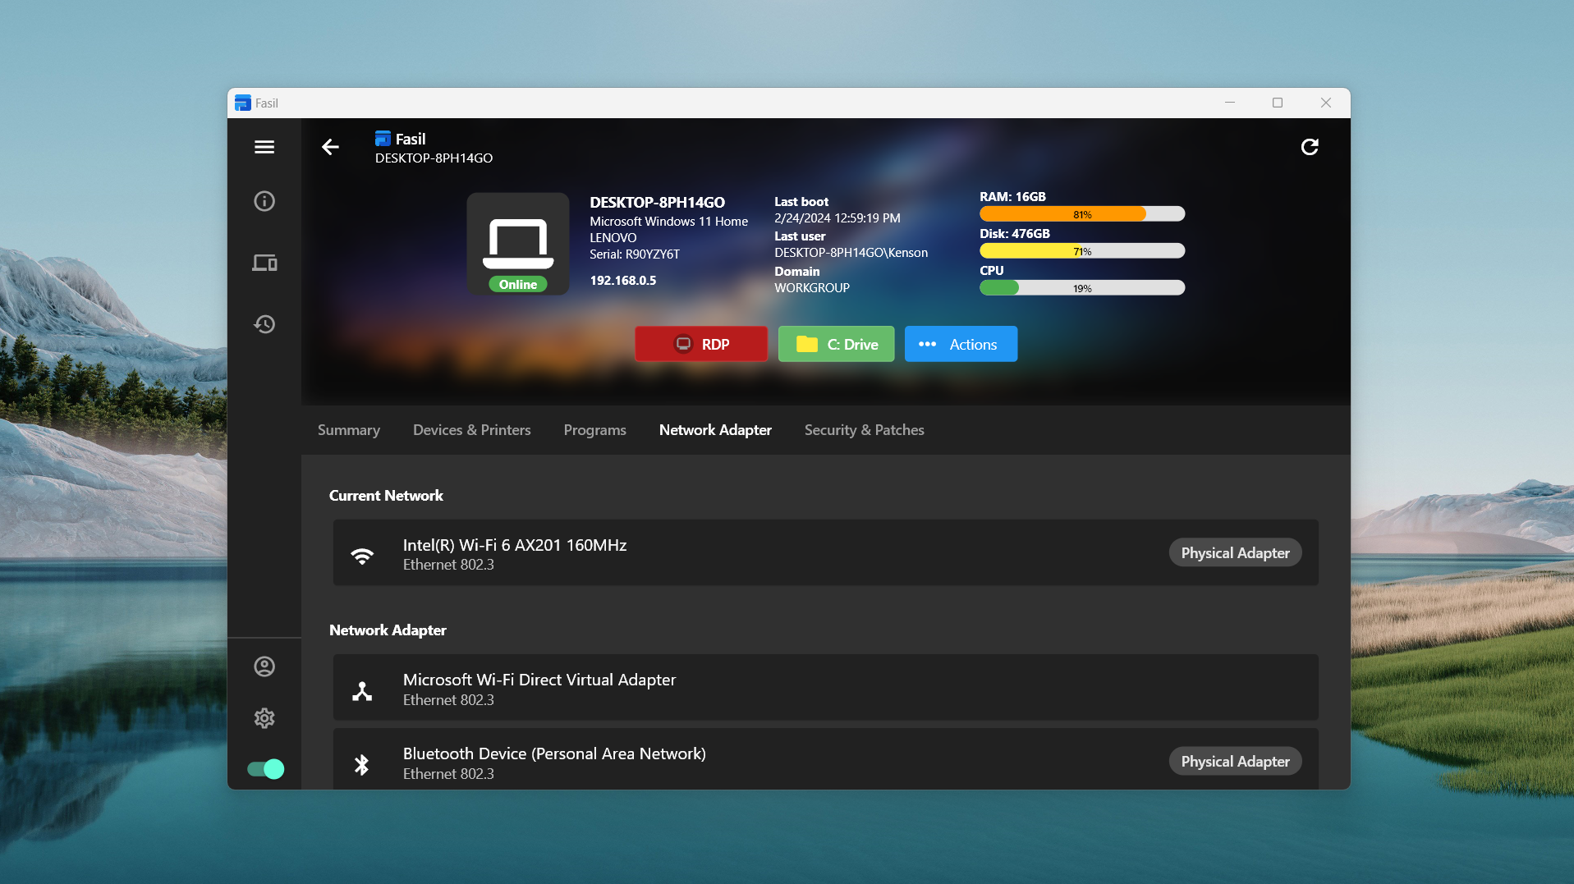Image resolution: width=1574 pixels, height=884 pixels.
Task: Open the Actions menu button
Action: 961,344
